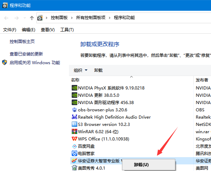Click the Realtek Audio Driver icon
This screenshot has width=211, height=171.
point(74,117)
